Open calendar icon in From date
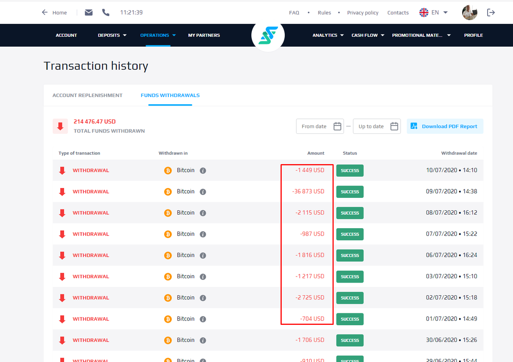This screenshot has height=362, width=513. click(337, 126)
